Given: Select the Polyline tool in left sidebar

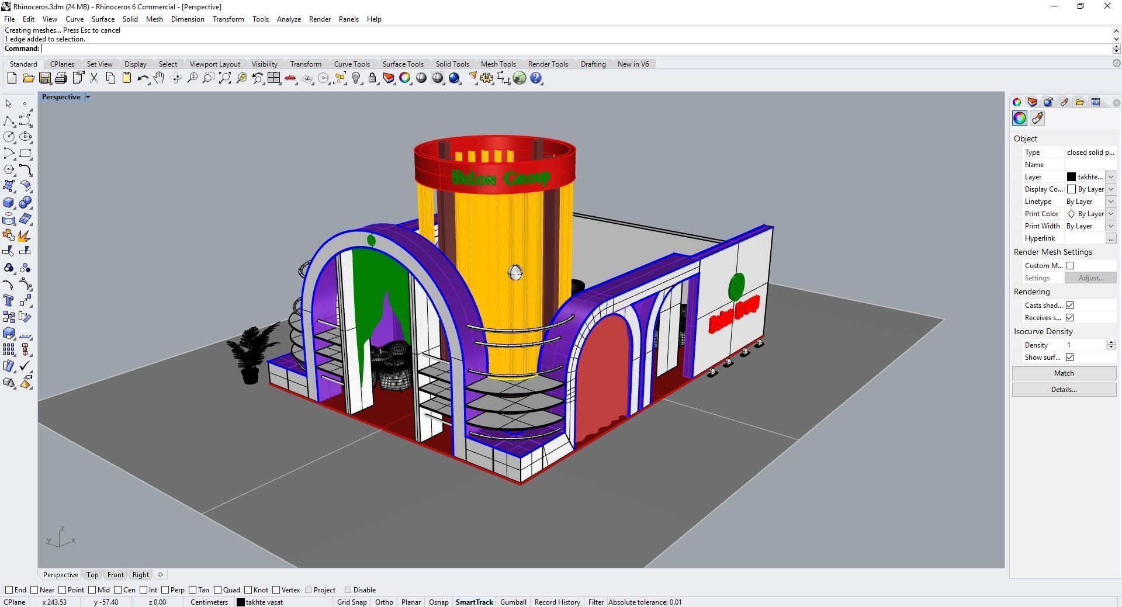Looking at the screenshot, I should [x=9, y=121].
